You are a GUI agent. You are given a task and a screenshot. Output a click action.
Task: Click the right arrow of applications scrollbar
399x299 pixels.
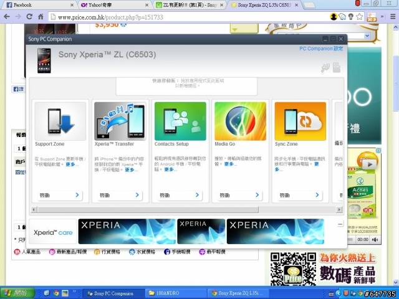[339, 210]
